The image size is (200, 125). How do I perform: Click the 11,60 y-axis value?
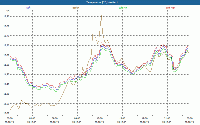tap(6, 74)
